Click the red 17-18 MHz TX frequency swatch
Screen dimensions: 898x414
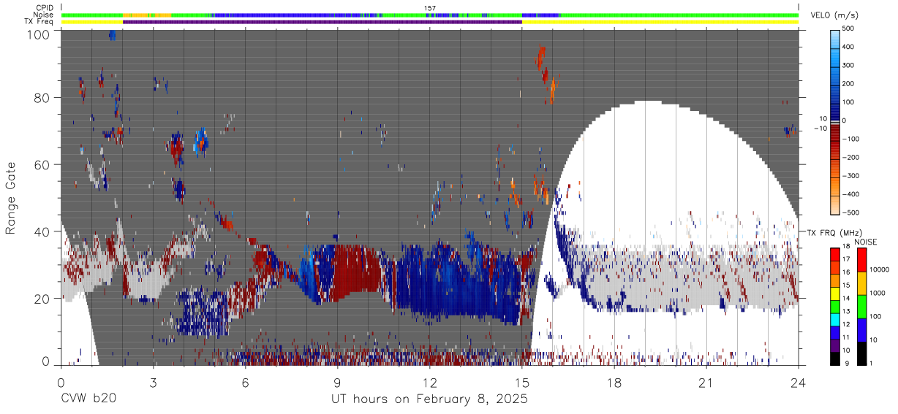pyautogui.click(x=835, y=253)
